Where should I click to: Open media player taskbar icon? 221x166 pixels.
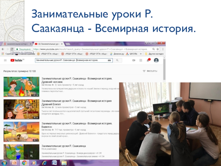pos(34,163)
